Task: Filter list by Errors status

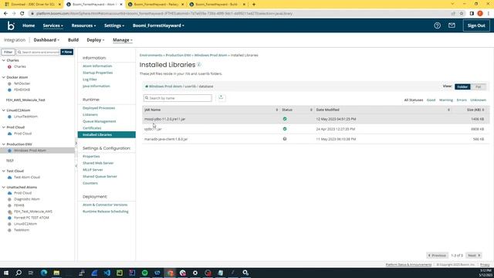Action: [x=462, y=100]
